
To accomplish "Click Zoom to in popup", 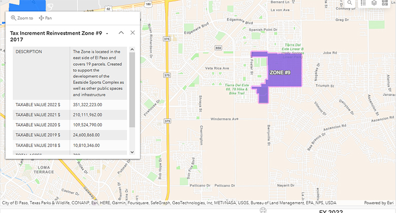I will (22, 18).
